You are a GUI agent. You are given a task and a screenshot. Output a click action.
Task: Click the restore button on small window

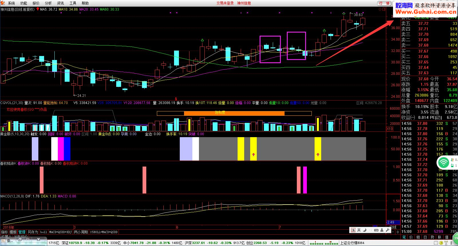20,240
